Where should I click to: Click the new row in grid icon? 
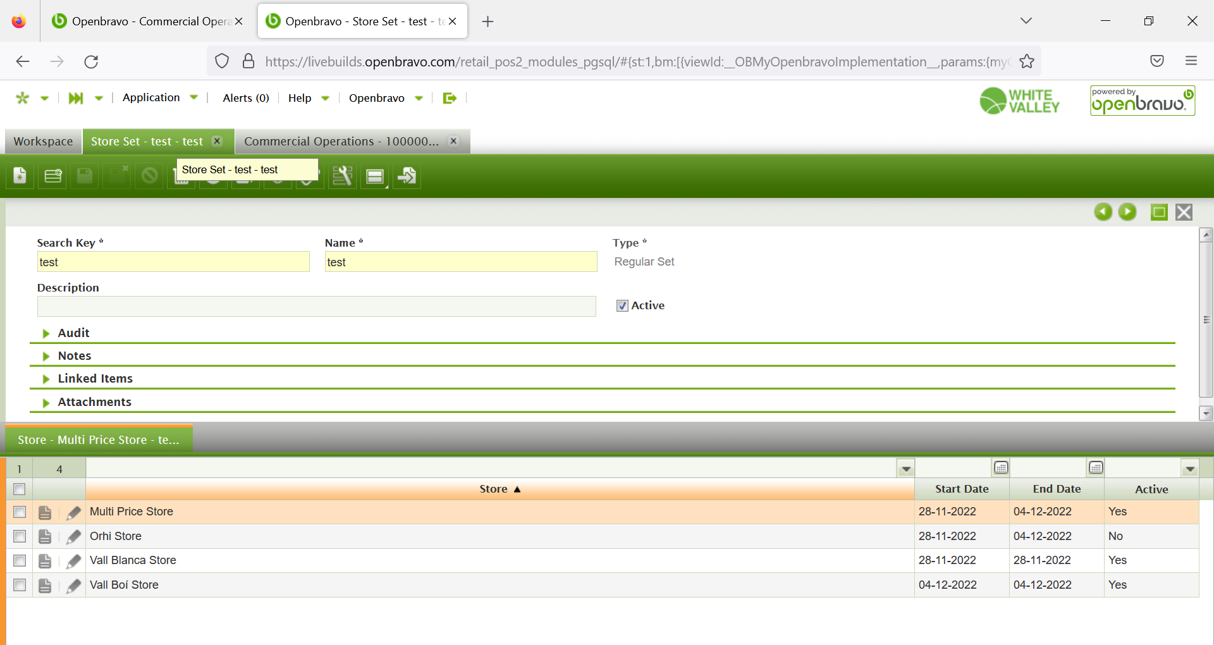coord(53,176)
